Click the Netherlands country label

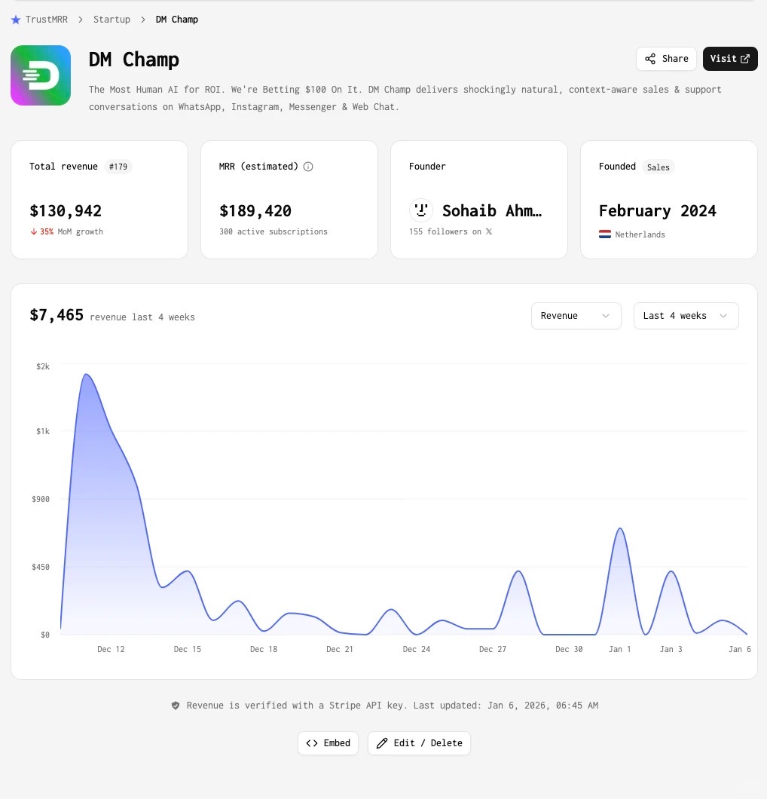pyautogui.click(x=640, y=234)
